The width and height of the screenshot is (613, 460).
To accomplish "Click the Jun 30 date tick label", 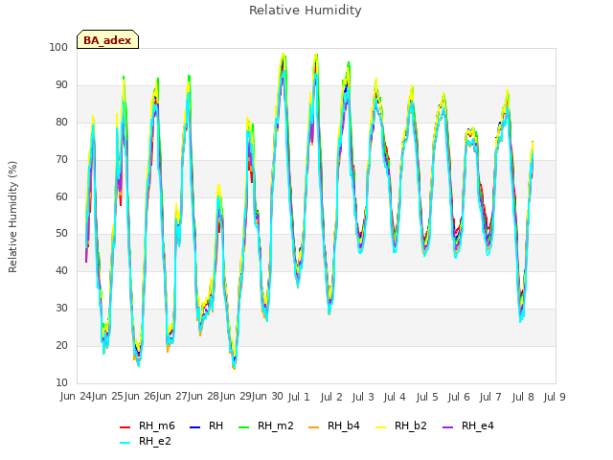I will pyautogui.click(x=267, y=396).
